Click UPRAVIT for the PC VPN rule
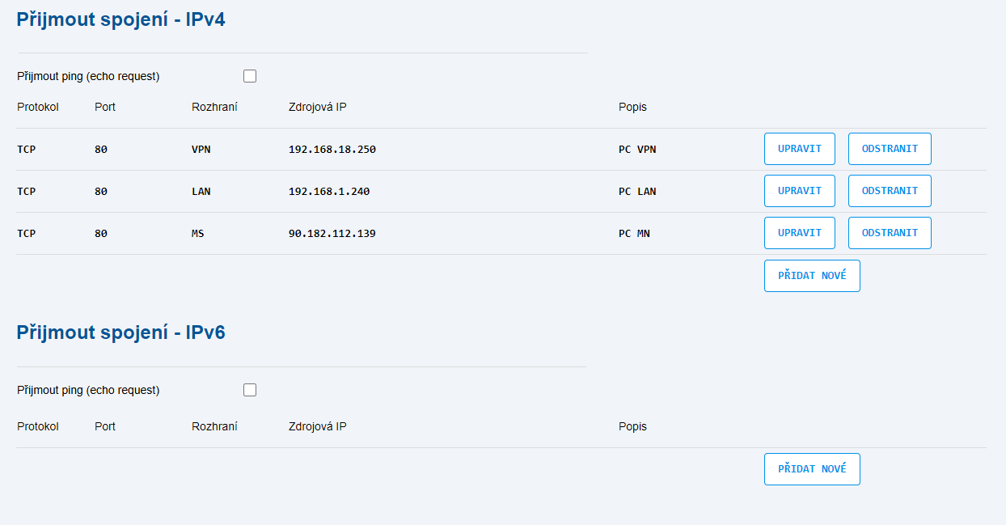Image resolution: width=1006 pixels, height=525 pixels. [x=800, y=149]
